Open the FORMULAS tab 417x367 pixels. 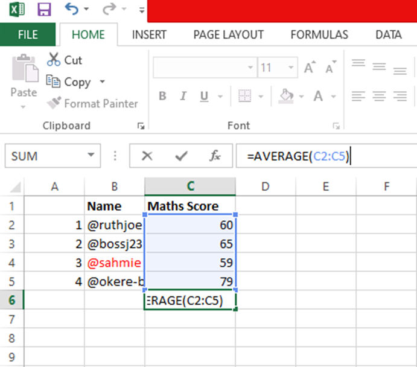click(319, 34)
